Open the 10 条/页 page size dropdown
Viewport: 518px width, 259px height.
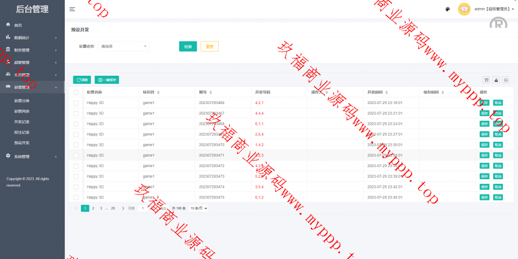[199, 208]
